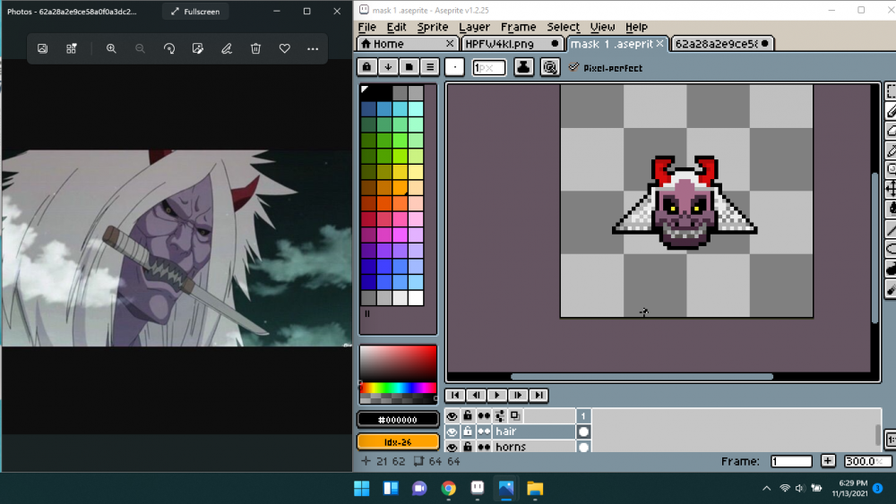896x504 pixels.
Task: Click the Frame number input field
Action: [x=791, y=461]
